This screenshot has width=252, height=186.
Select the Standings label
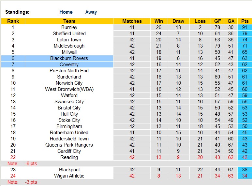coord(17,12)
